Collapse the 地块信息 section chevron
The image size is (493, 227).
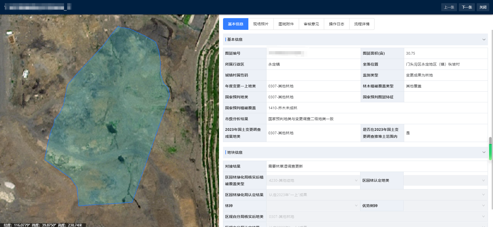tap(484, 152)
